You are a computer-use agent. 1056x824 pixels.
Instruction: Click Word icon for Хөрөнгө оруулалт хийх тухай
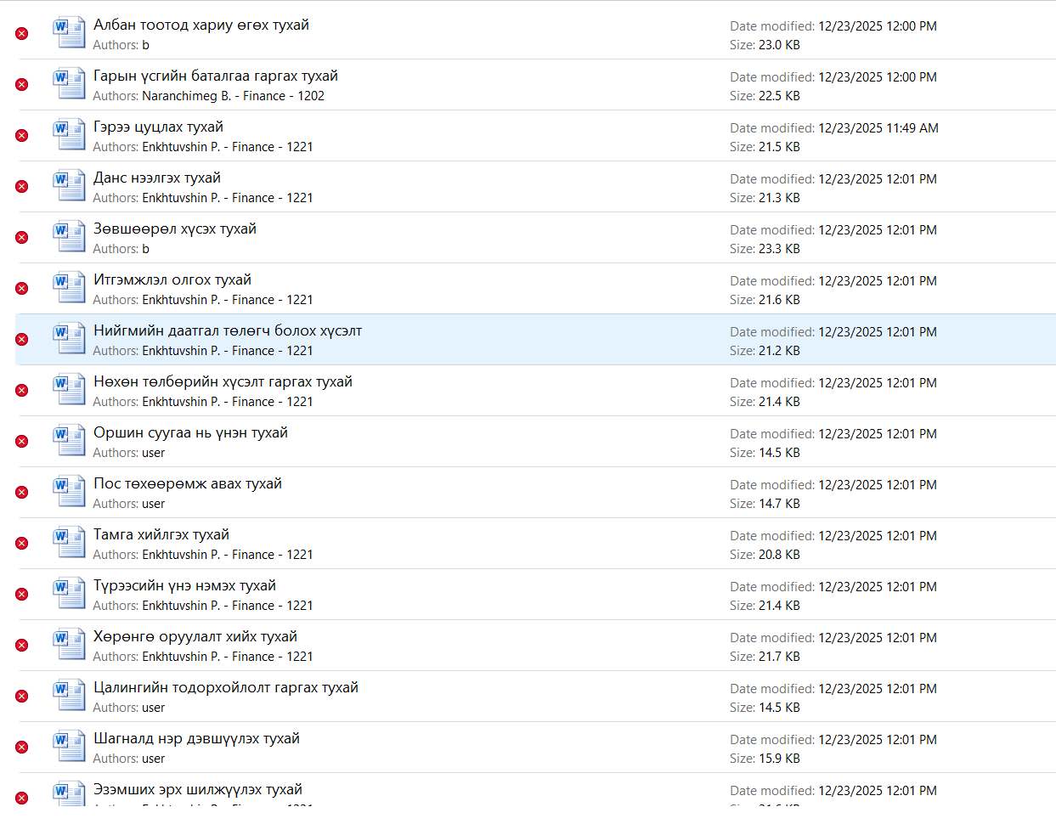(x=69, y=644)
